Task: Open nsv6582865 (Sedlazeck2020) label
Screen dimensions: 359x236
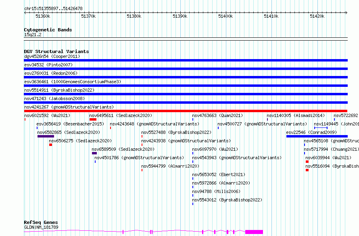Action: tap(69, 132)
